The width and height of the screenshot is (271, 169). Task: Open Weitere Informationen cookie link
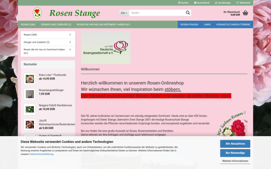pyautogui.click(x=235, y=161)
